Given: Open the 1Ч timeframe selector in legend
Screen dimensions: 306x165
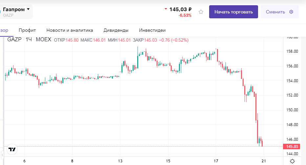Looking at the screenshot, I should [x=29, y=40].
